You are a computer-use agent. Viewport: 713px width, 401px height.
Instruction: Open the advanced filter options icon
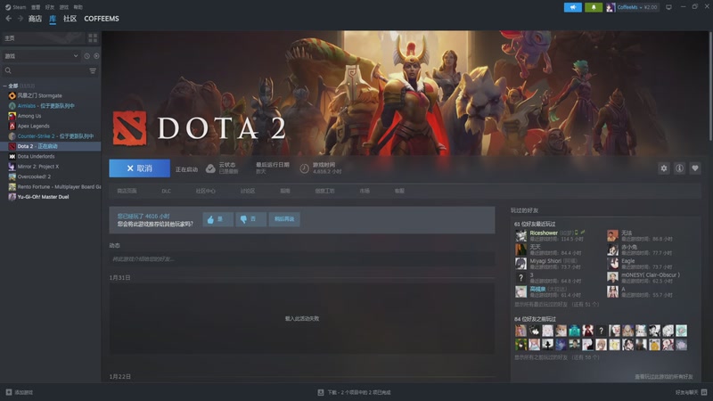click(93, 71)
